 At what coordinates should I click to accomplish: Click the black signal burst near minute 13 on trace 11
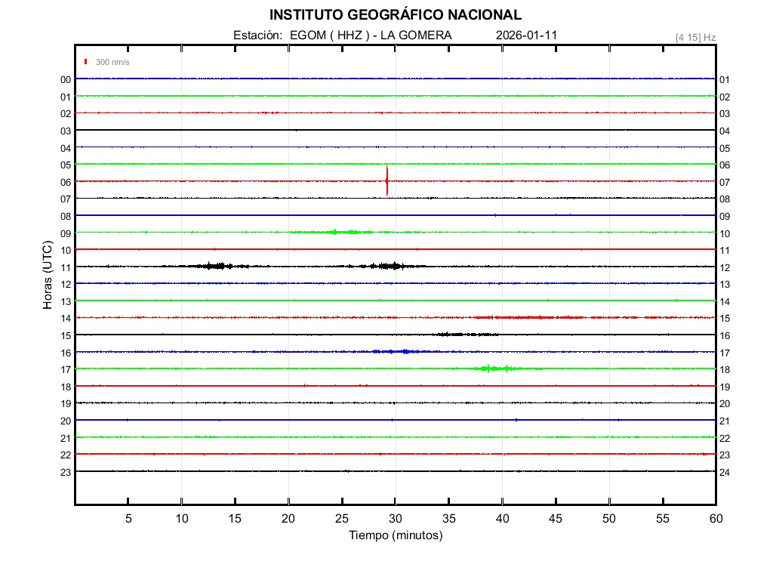[217, 266]
